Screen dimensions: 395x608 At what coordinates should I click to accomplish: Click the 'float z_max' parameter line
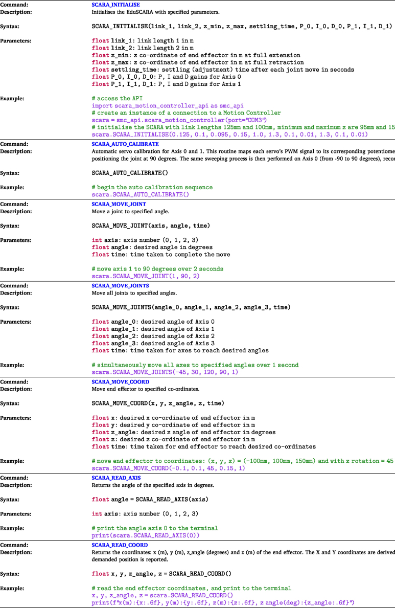(x=198, y=62)
